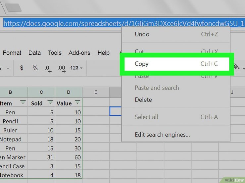The width and height of the screenshot is (245, 183).
Task: Increase decimal places icon
Action: [61, 69]
